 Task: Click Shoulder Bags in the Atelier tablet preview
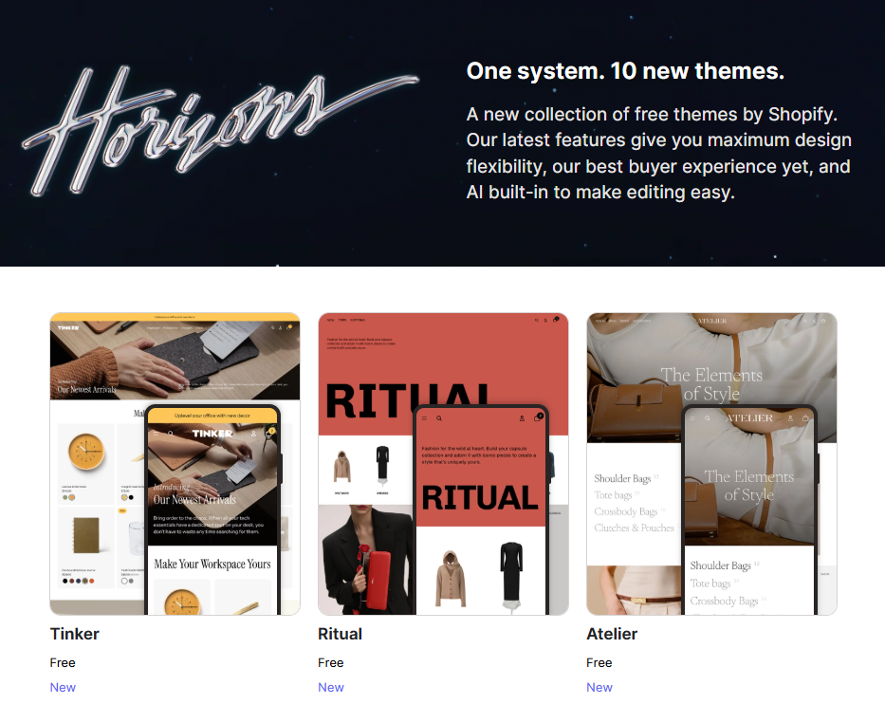coord(622,479)
